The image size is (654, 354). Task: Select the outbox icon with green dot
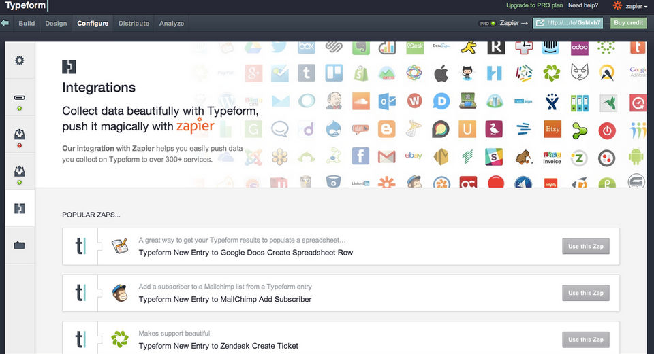click(x=19, y=171)
